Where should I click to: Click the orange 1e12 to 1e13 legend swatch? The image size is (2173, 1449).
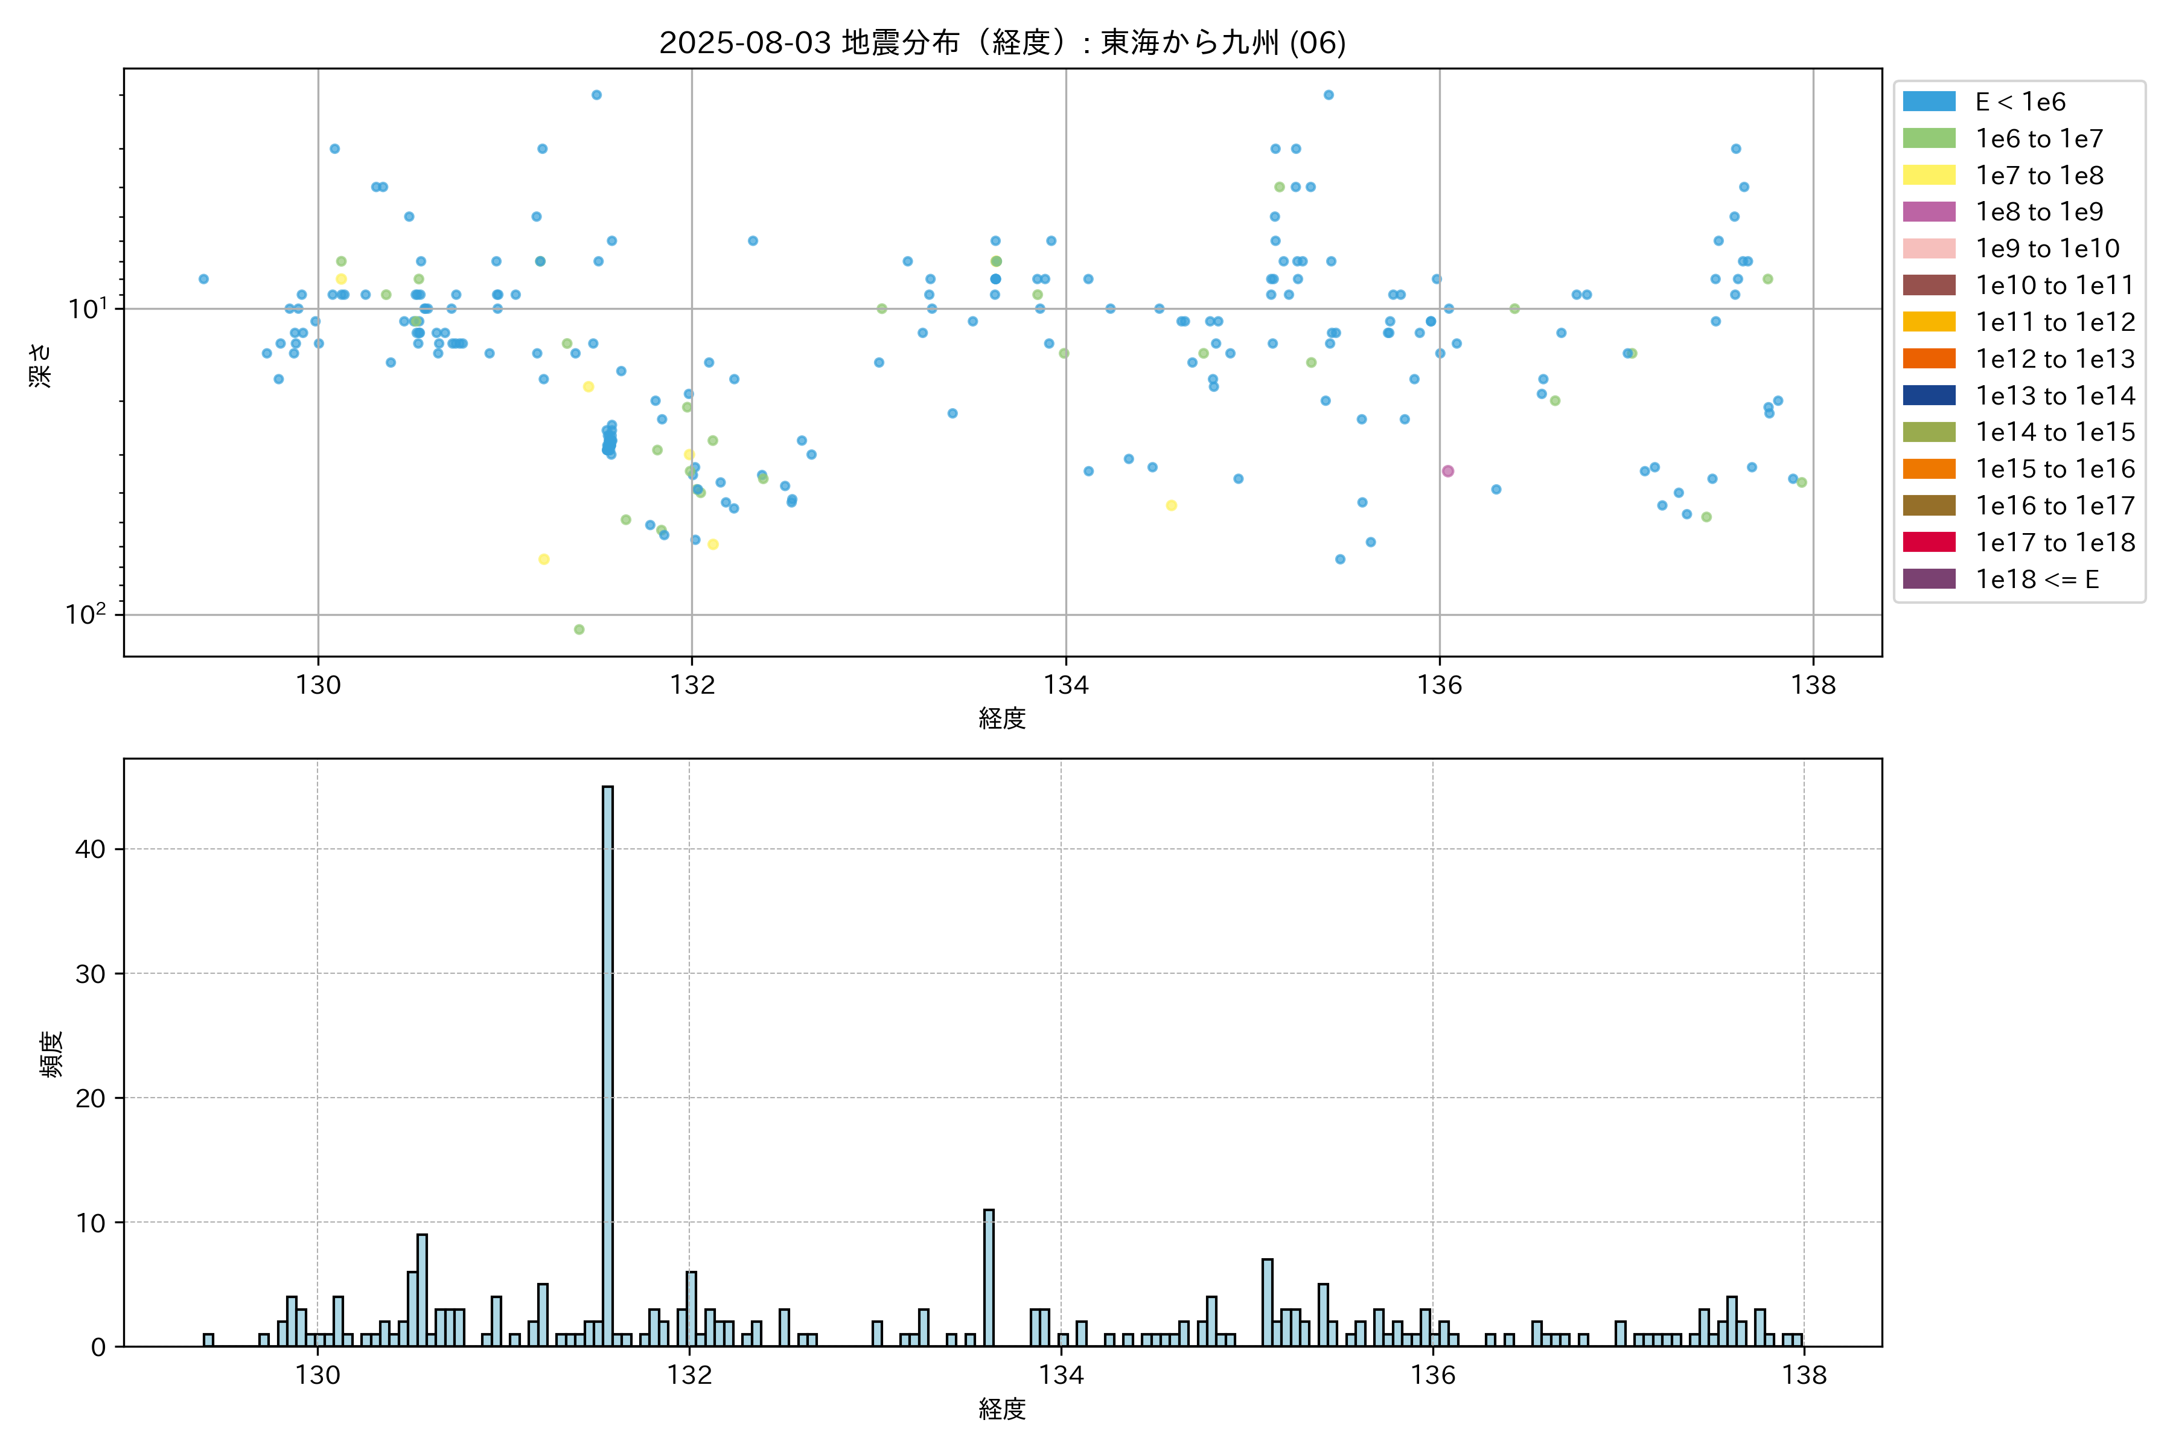1929,359
